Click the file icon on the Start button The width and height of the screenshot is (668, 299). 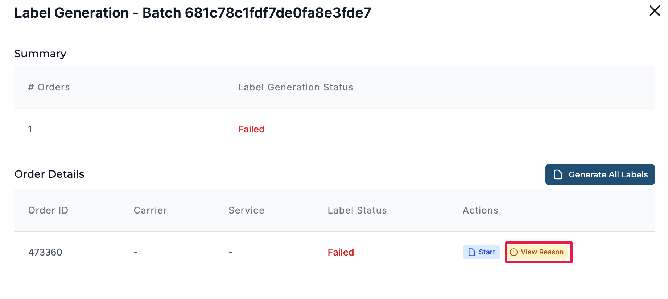[x=471, y=252]
